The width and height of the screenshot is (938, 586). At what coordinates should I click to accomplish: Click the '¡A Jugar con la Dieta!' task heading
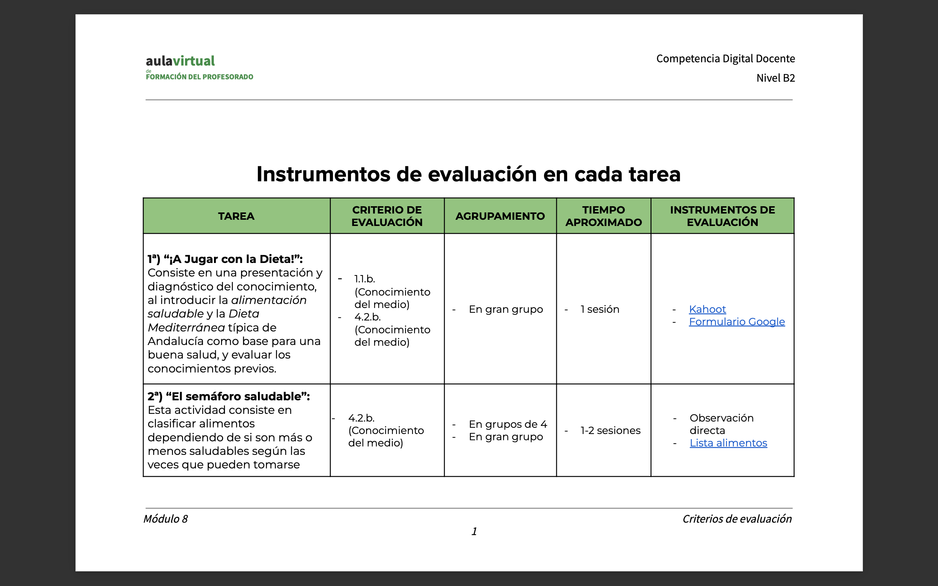225,259
